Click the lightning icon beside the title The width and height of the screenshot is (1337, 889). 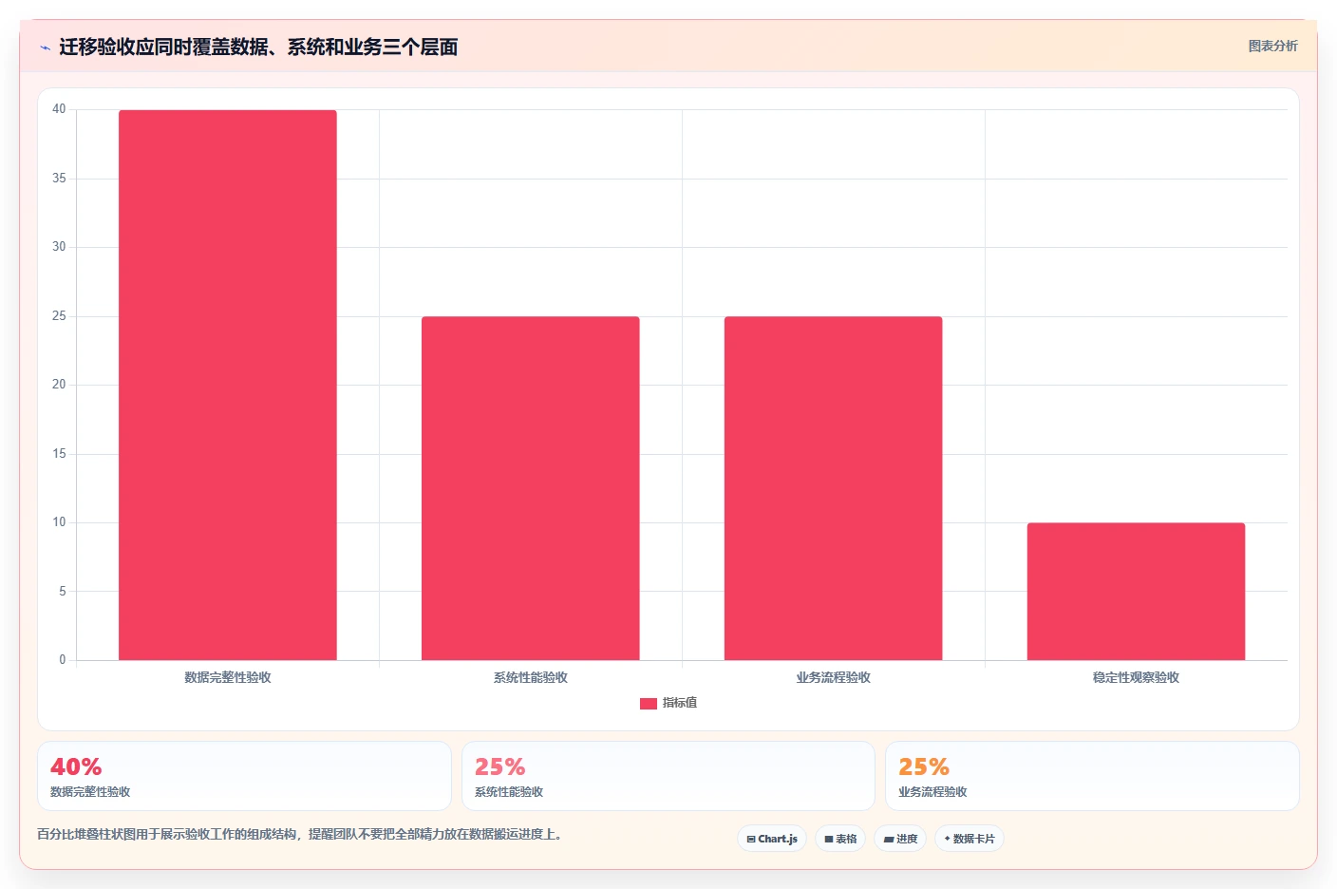click(x=45, y=47)
